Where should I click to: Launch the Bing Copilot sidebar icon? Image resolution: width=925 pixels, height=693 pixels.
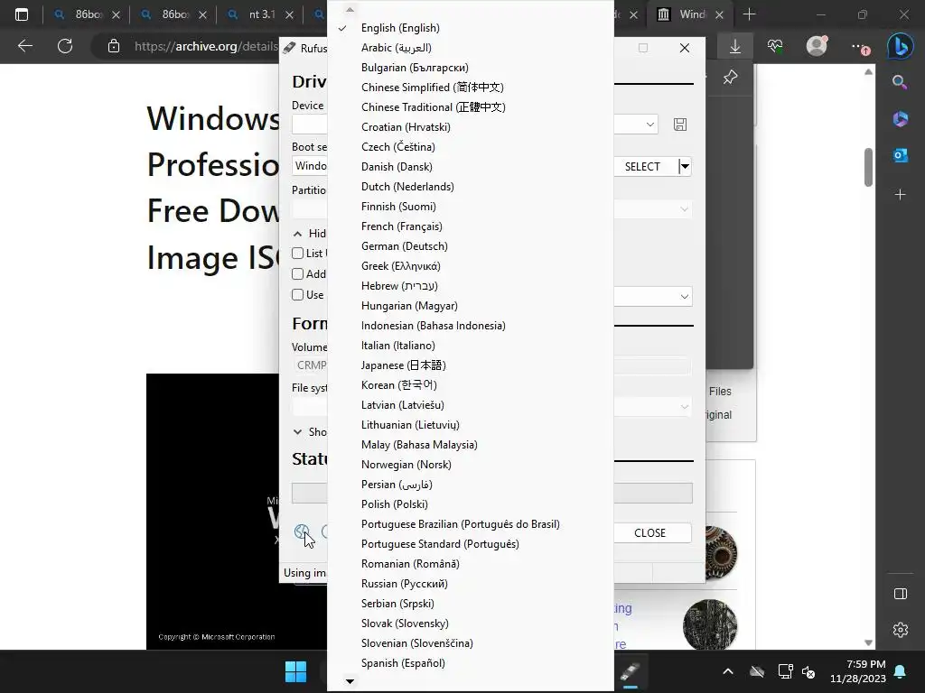click(901, 46)
